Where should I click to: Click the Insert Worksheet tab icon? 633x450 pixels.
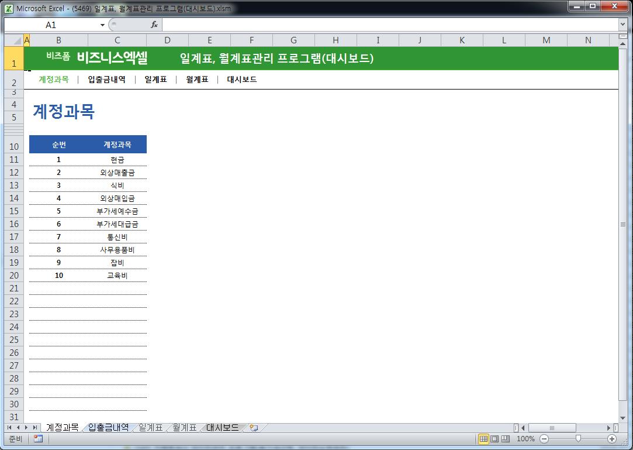[254, 427]
